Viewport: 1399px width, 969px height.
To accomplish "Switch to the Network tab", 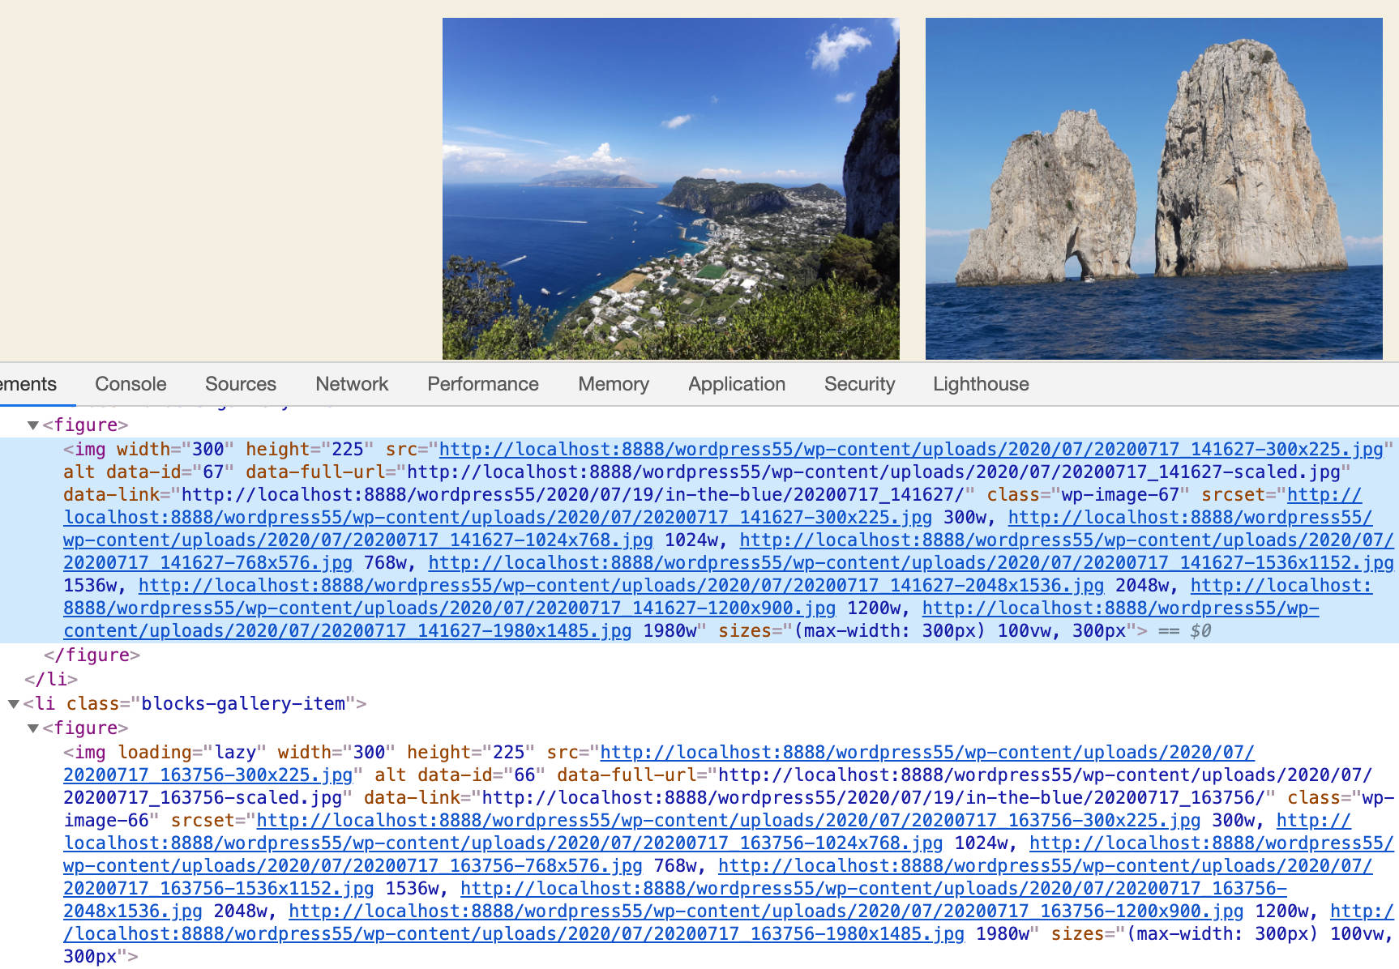I will 351,384.
